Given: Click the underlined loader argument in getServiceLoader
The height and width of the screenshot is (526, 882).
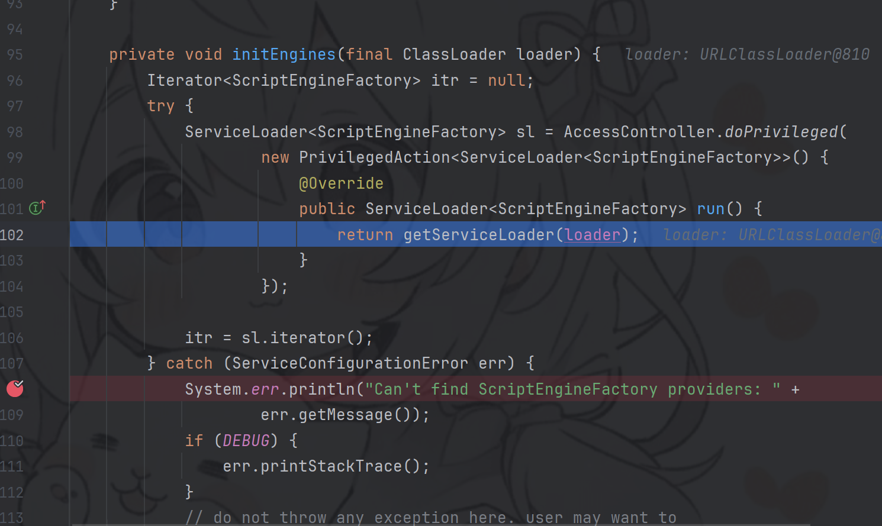Looking at the screenshot, I should [x=593, y=235].
